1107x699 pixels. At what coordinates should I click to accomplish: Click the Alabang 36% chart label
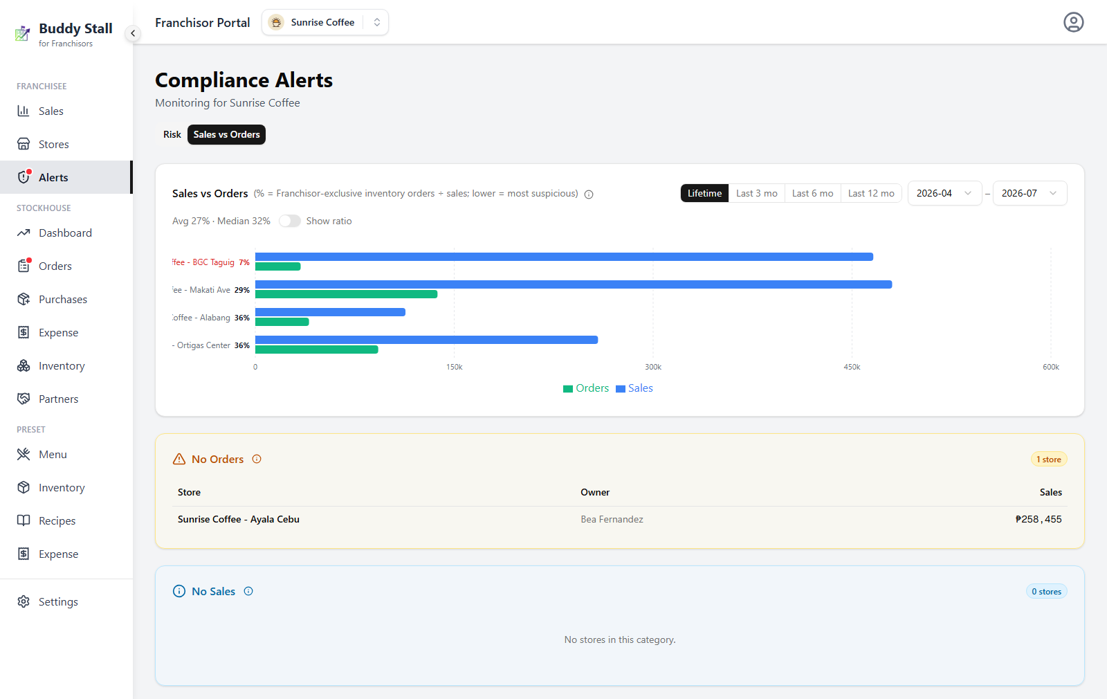tap(211, 318)
